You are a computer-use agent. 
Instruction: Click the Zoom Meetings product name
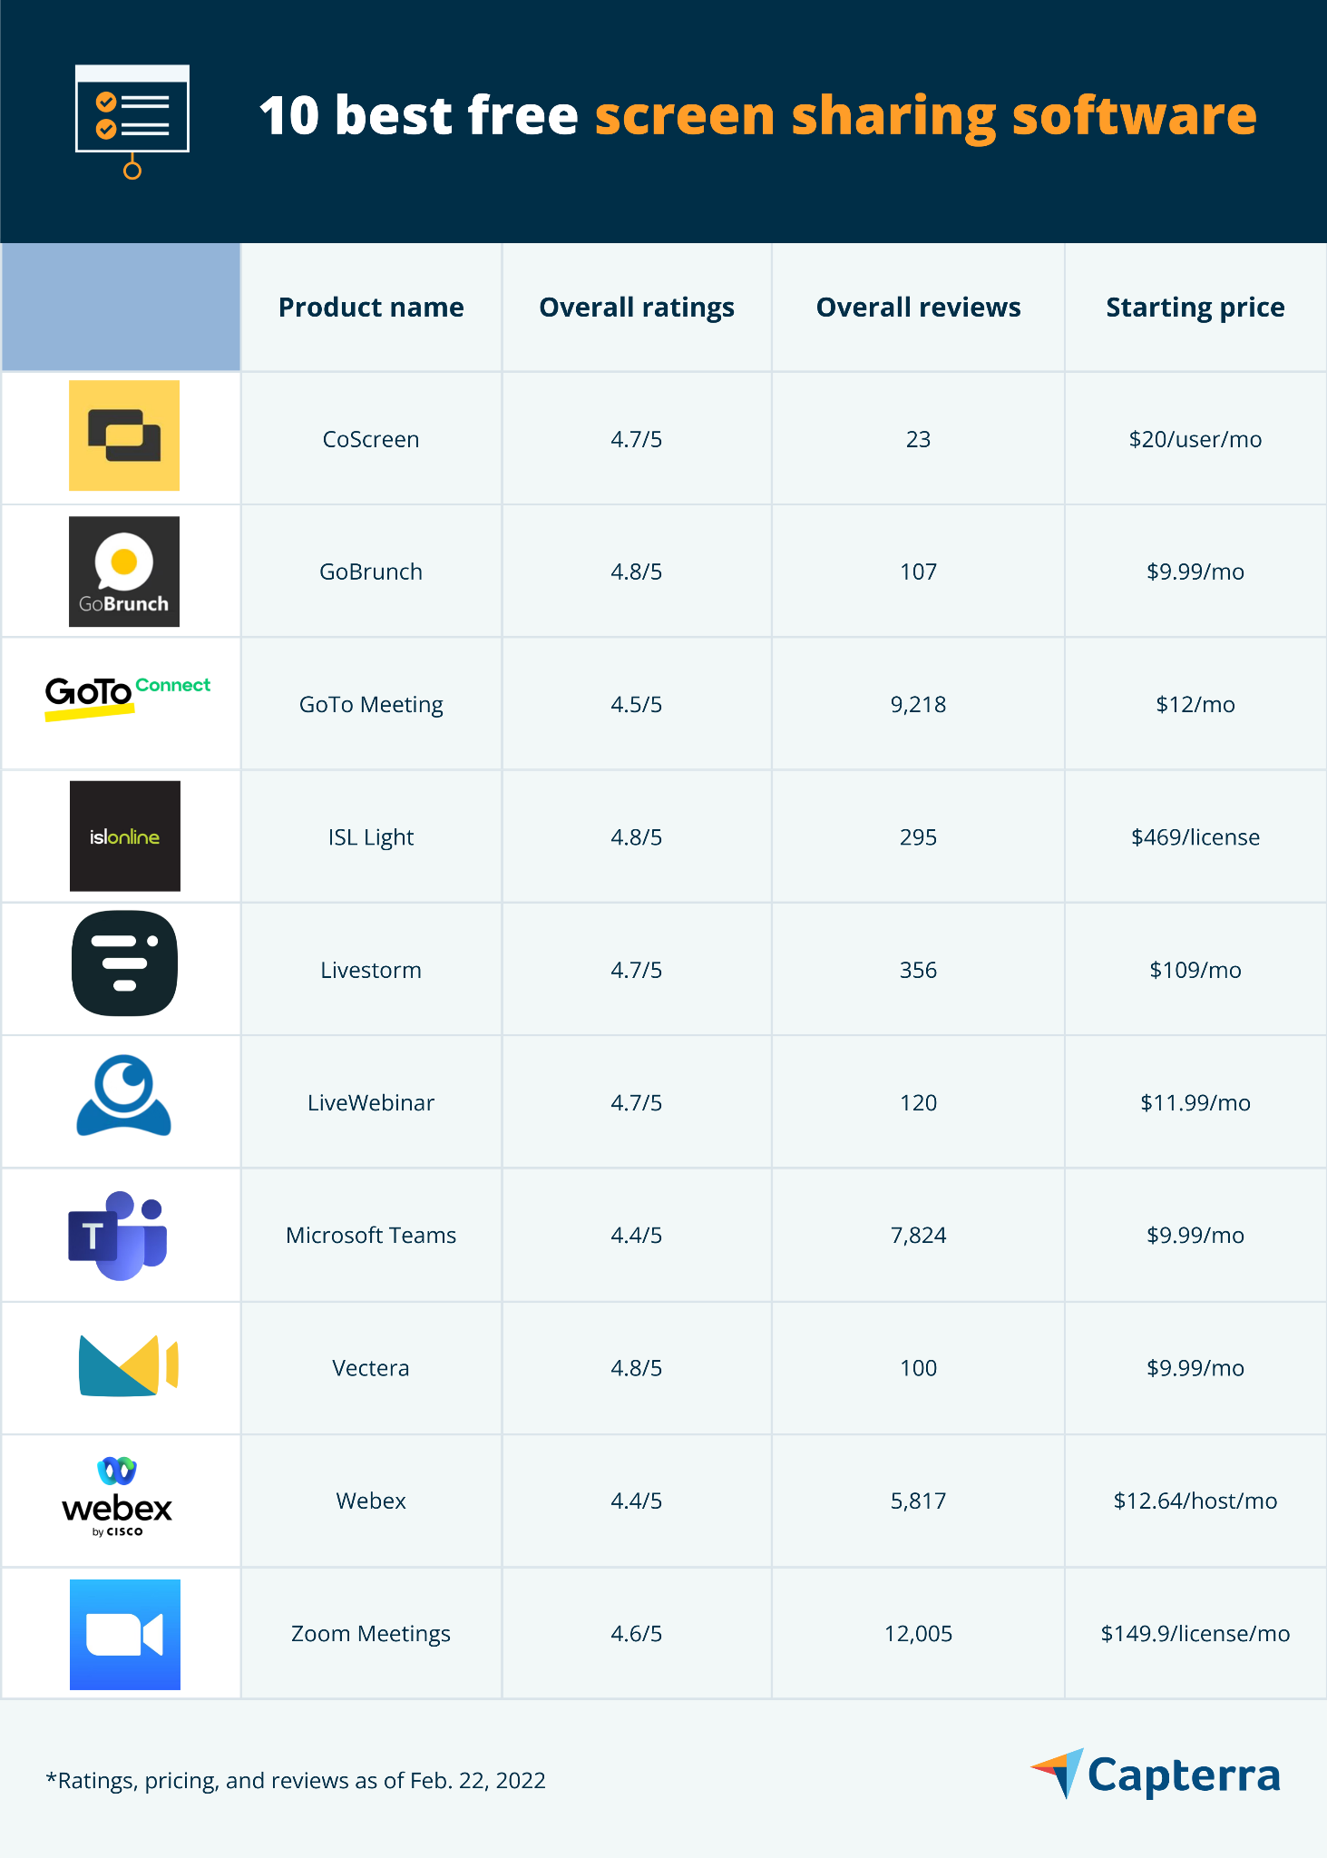pos(371,1634)
